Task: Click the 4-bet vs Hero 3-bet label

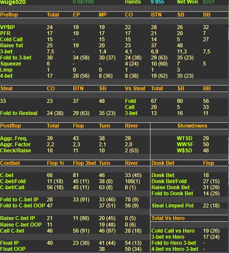Action: pos(175,249)
